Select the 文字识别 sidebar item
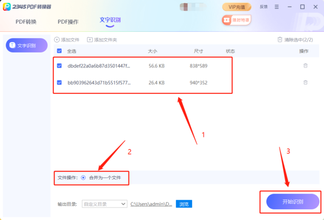 (26, 46)
